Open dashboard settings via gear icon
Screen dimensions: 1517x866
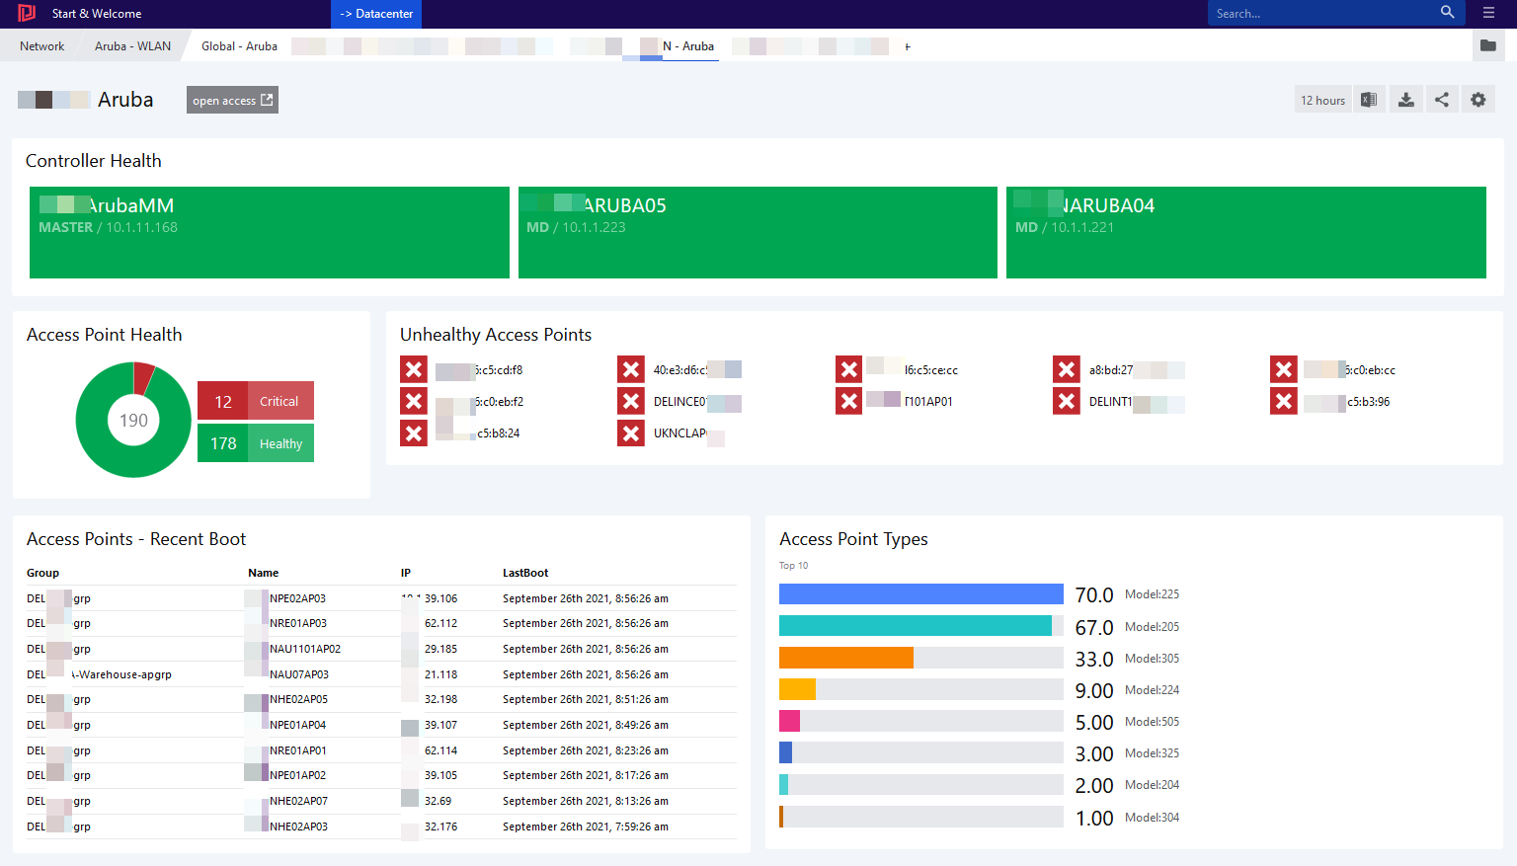pos(1477,99)
